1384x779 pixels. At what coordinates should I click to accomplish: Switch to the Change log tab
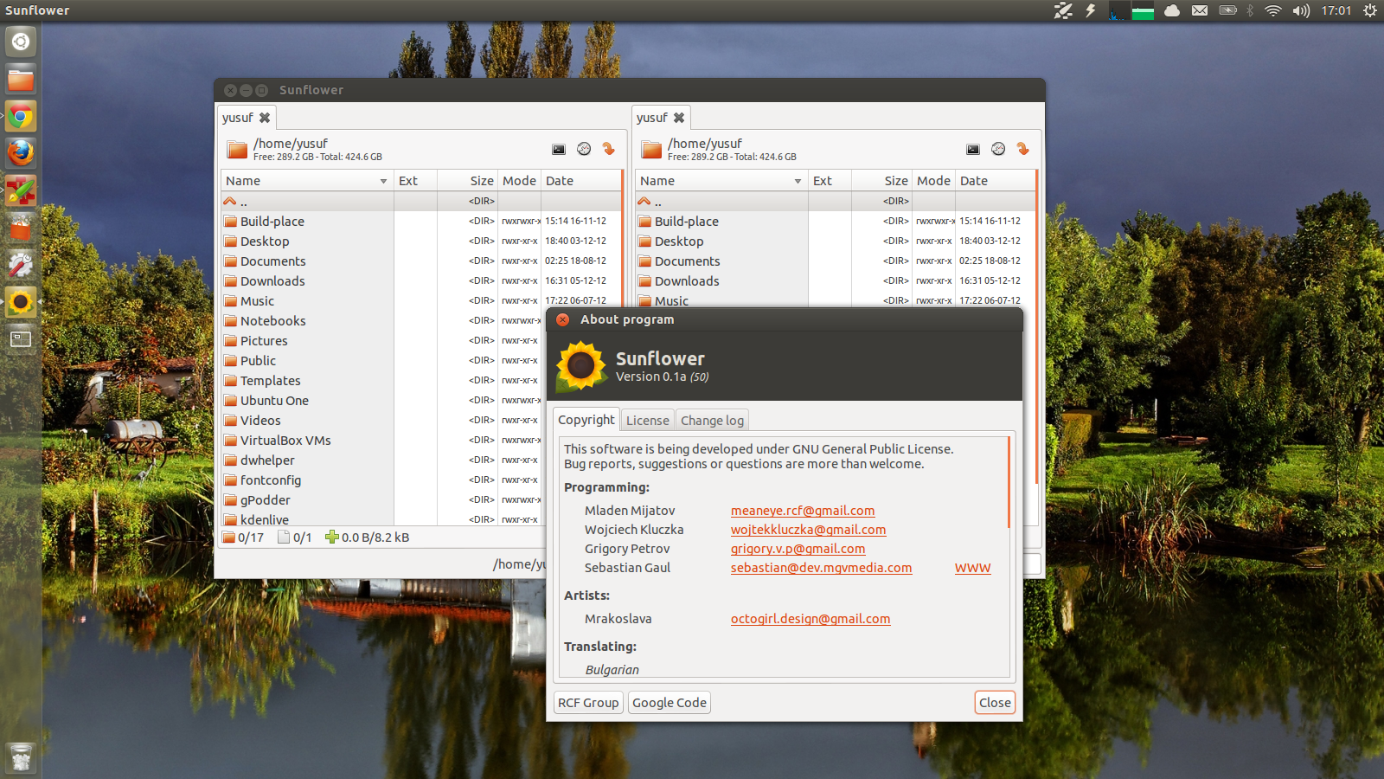tap(712, 421)
